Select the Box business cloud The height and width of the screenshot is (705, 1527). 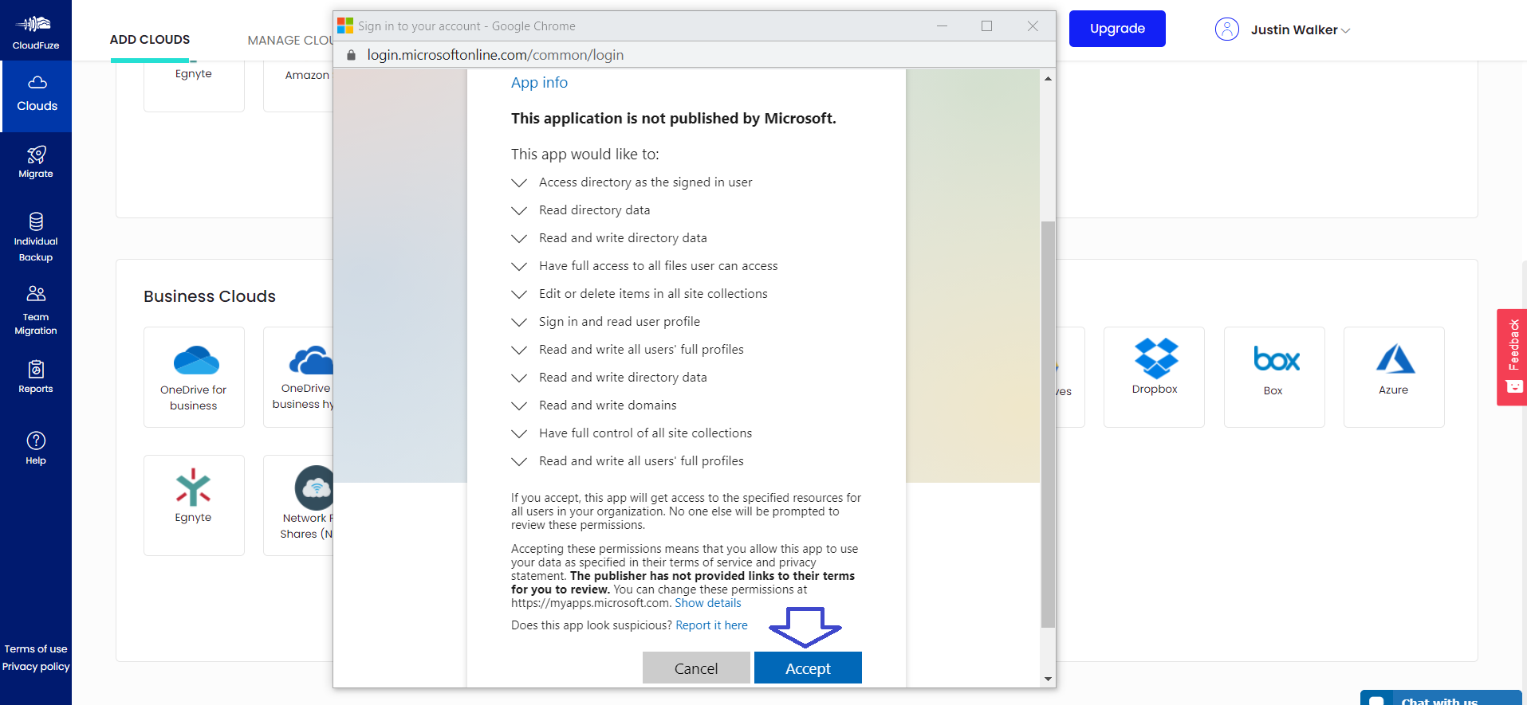pyautogui.click(x=1274, y=377)
